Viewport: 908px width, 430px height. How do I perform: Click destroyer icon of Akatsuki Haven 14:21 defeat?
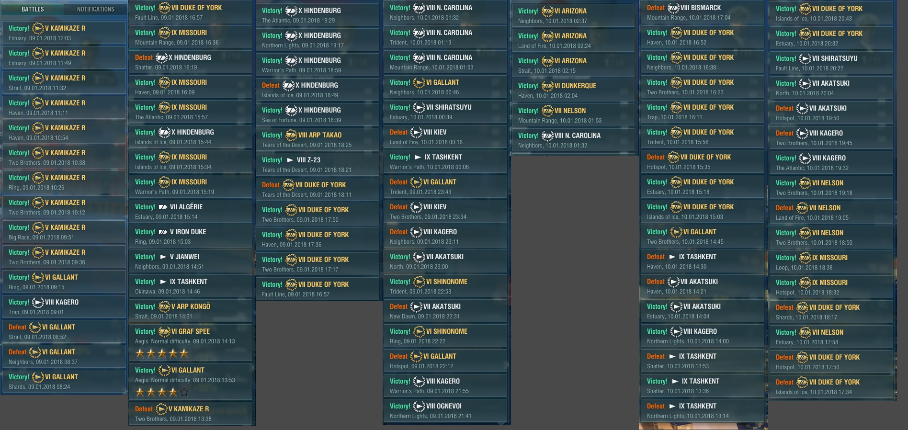coord(673,282)
